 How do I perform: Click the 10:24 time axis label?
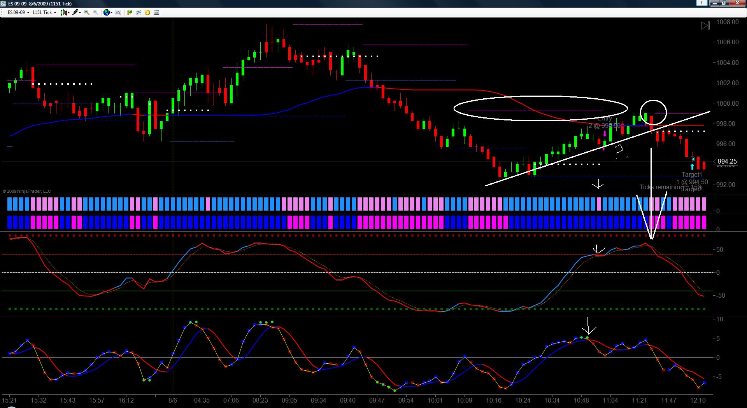pos(523,400)
